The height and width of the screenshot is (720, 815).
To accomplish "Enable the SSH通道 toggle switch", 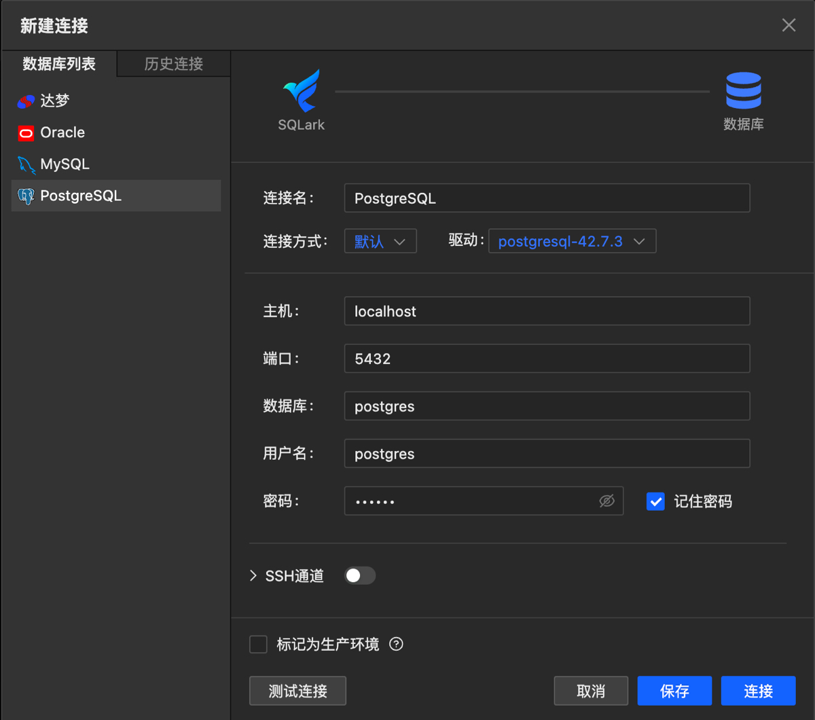I will point(360,575).
